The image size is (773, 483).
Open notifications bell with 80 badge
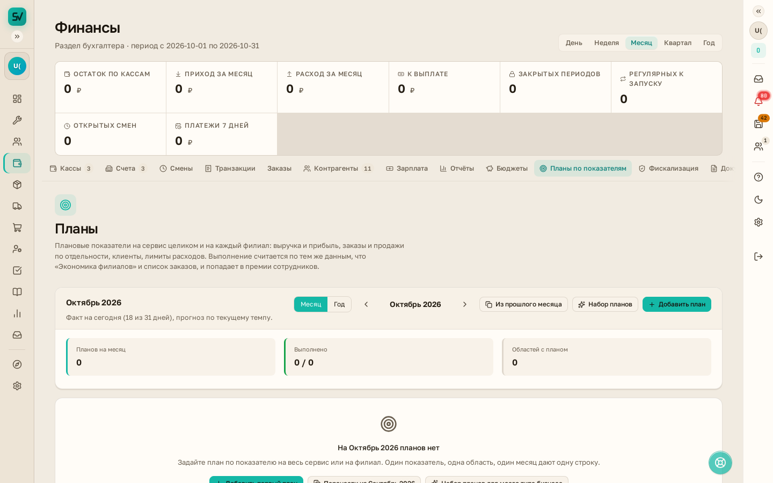(x=759, y=101)
